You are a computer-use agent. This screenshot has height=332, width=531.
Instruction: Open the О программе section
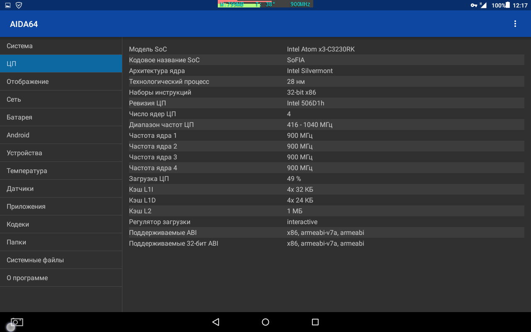(x=61, y=278)
